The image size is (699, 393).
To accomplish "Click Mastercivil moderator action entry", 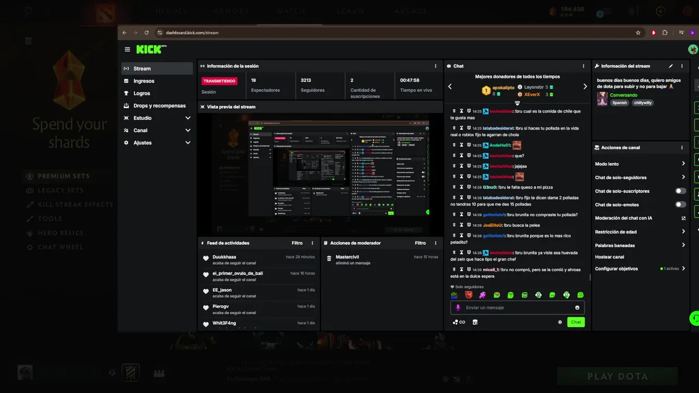I will [x=382, y=260].
